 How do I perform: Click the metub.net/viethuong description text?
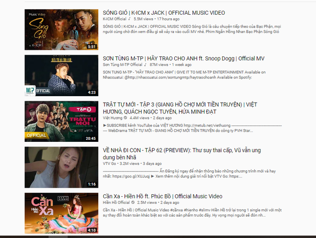click(192, 128)
